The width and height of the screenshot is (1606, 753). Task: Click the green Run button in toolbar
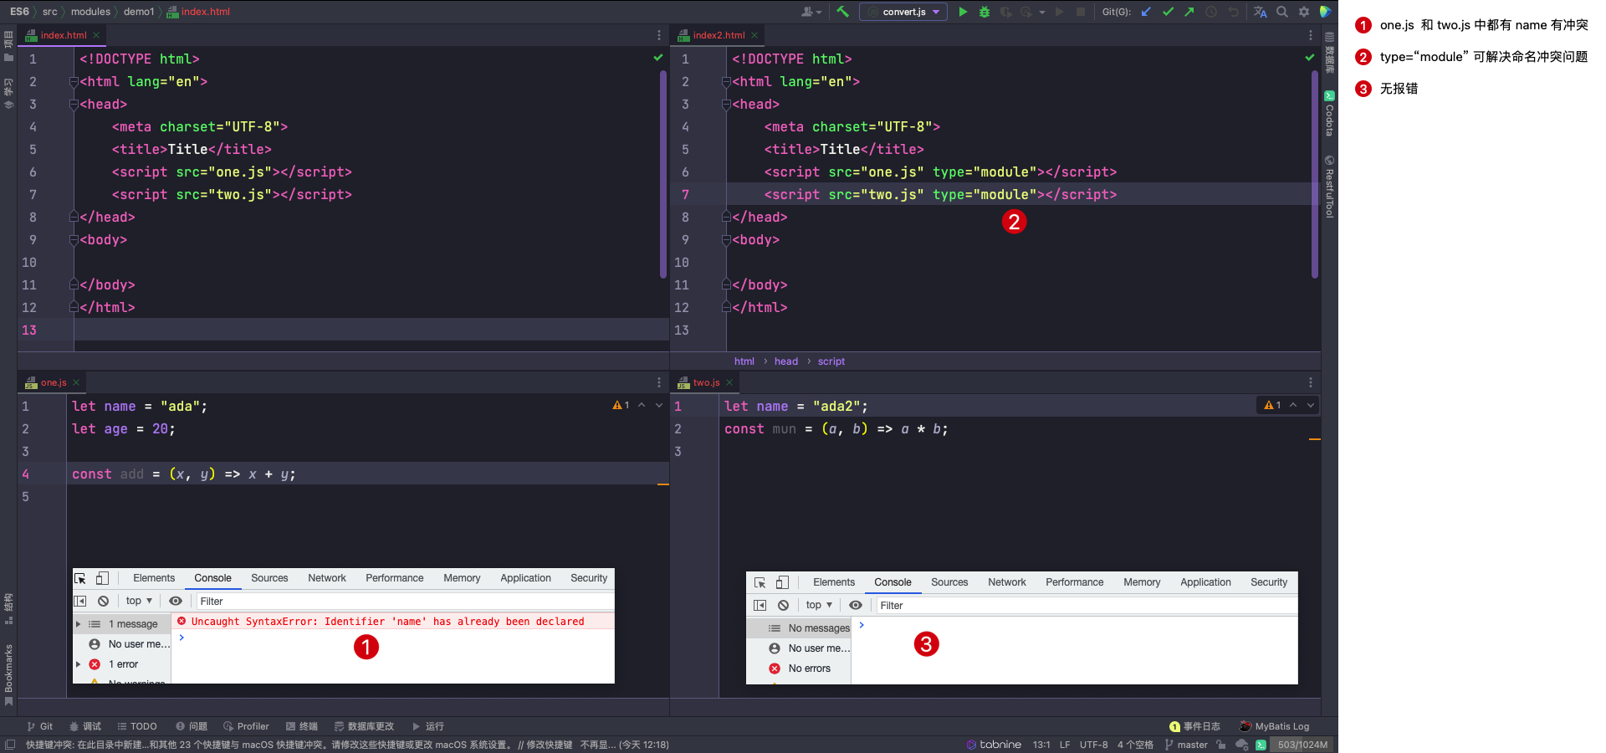click(x=963, y=12)
